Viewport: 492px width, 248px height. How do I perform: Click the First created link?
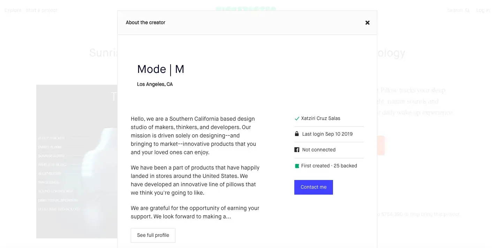tap(315, 166)
